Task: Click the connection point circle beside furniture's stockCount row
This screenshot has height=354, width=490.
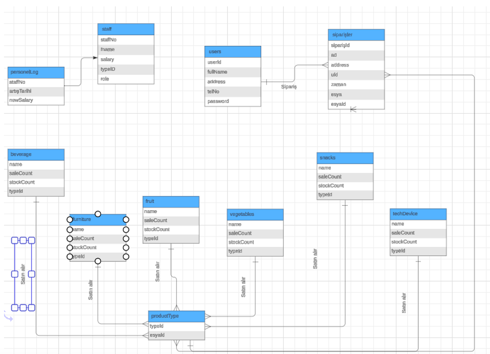Action: click(x=70, y=247)
